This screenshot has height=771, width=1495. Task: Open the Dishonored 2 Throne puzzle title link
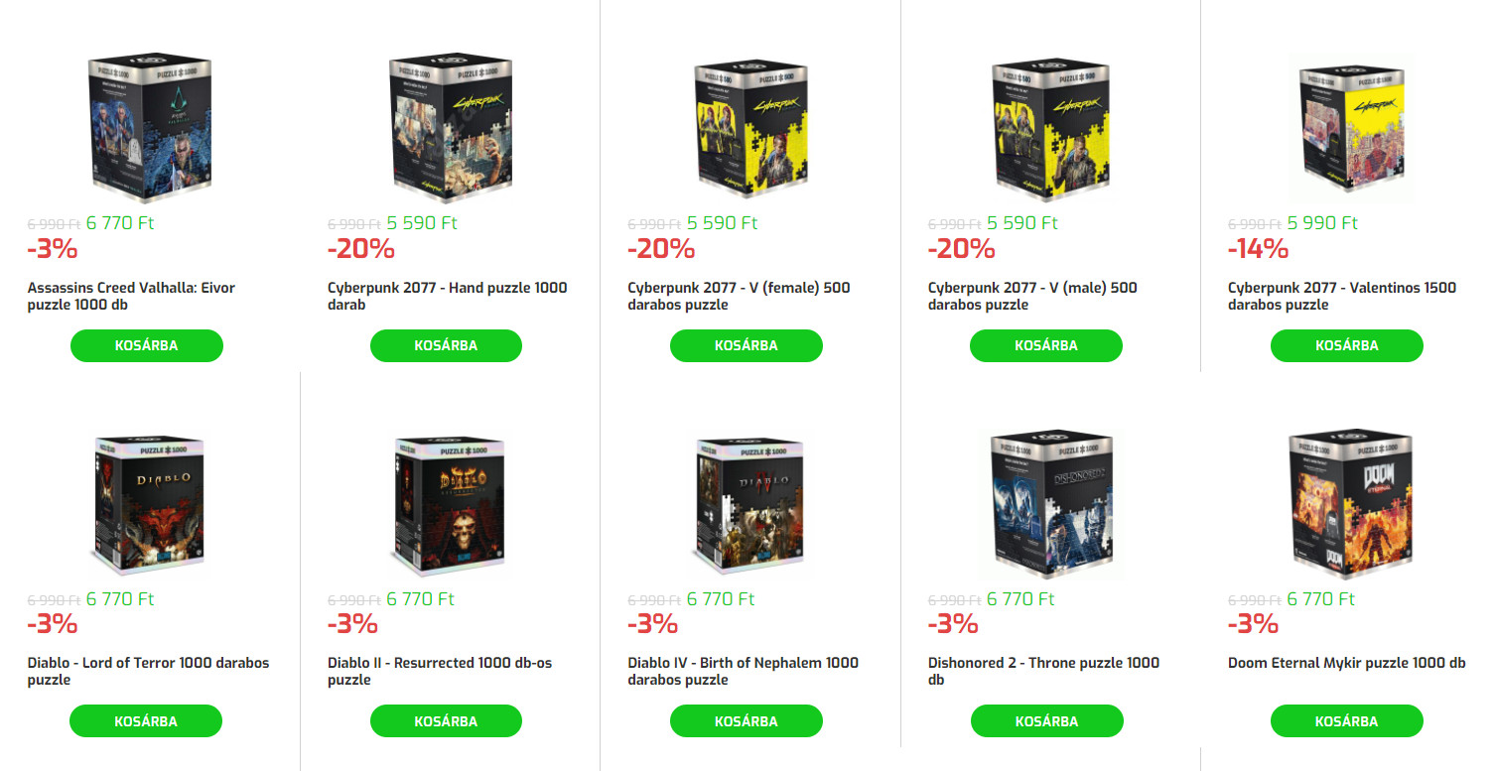tap(1043, 671)
